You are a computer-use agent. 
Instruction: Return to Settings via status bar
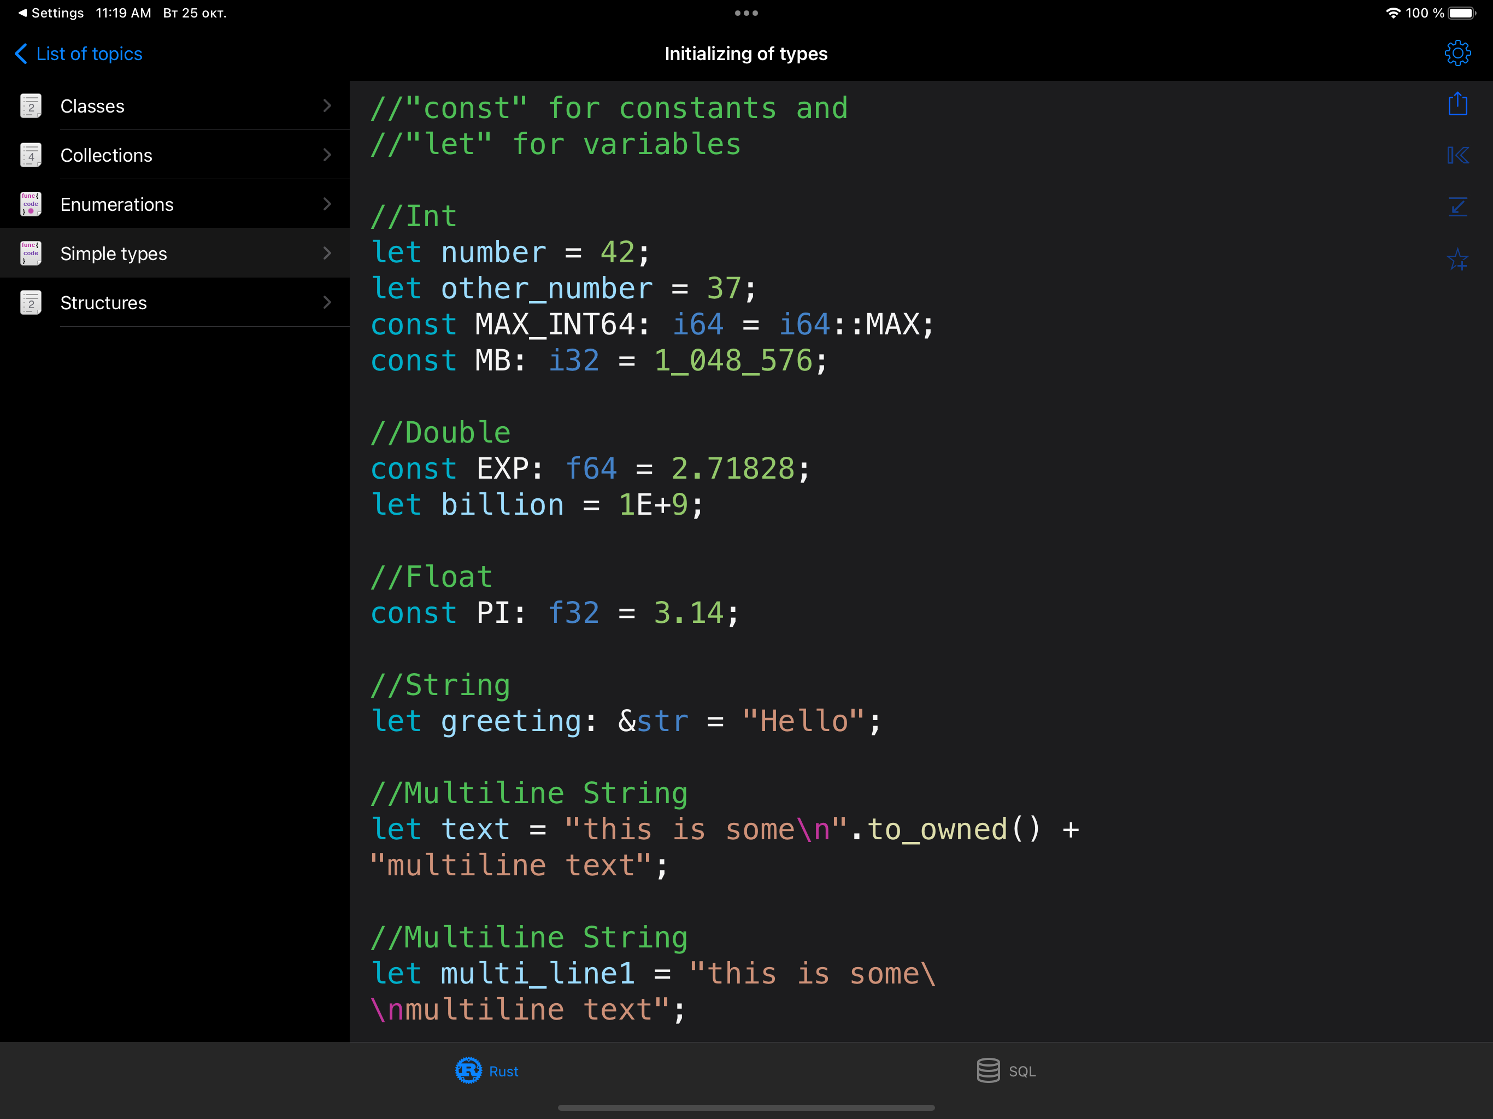click(x=51, y=13)
